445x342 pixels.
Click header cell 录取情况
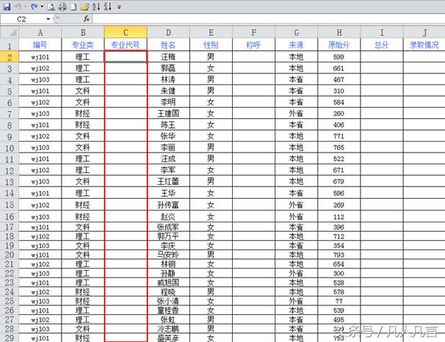pyautogui.click(x=424, y=45)
